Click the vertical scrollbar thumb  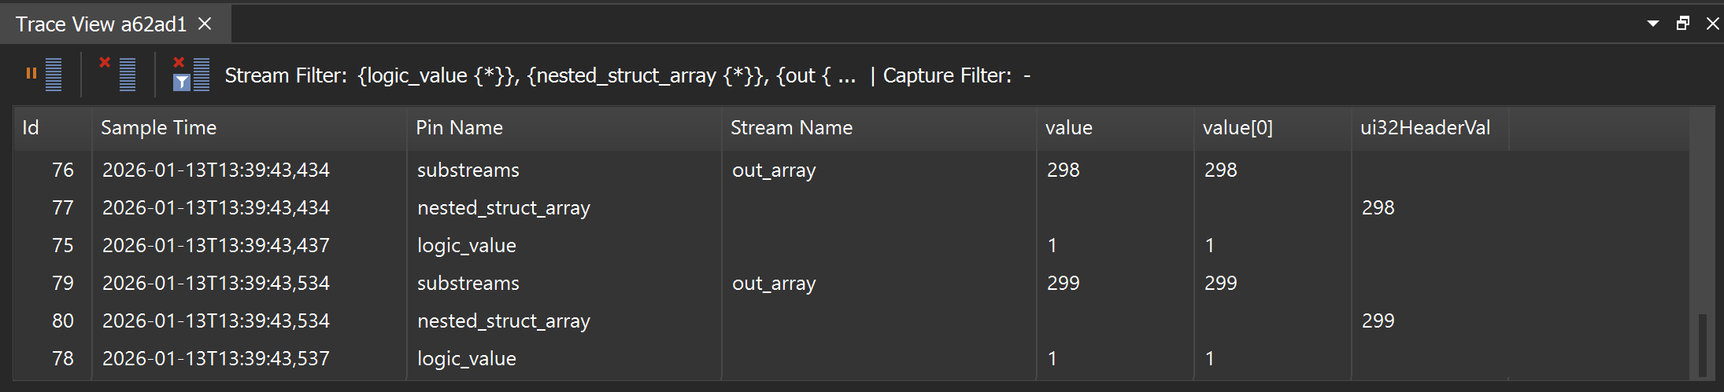[1702, 345]
